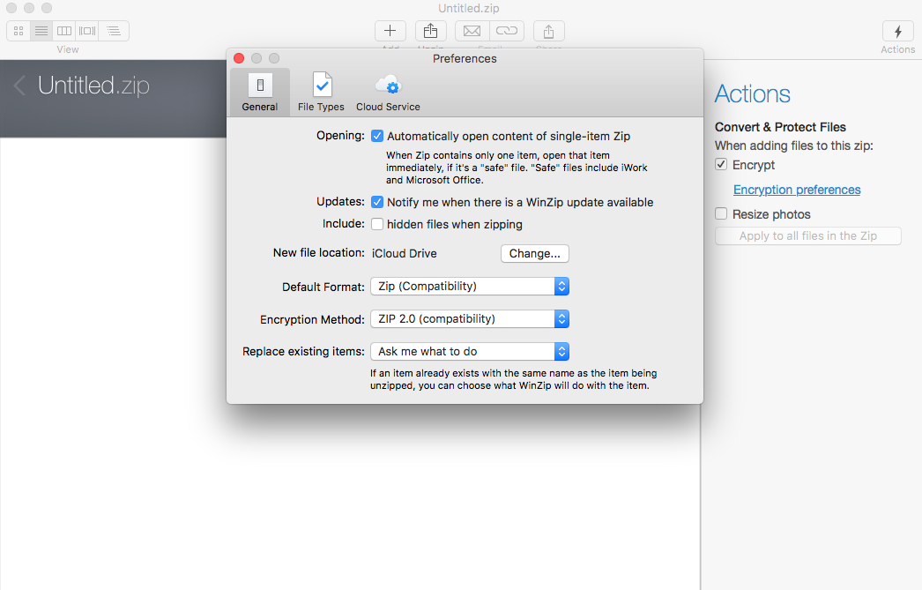
Task: Click the Add plus toolbar icon
Action: (x=390, y=31)
